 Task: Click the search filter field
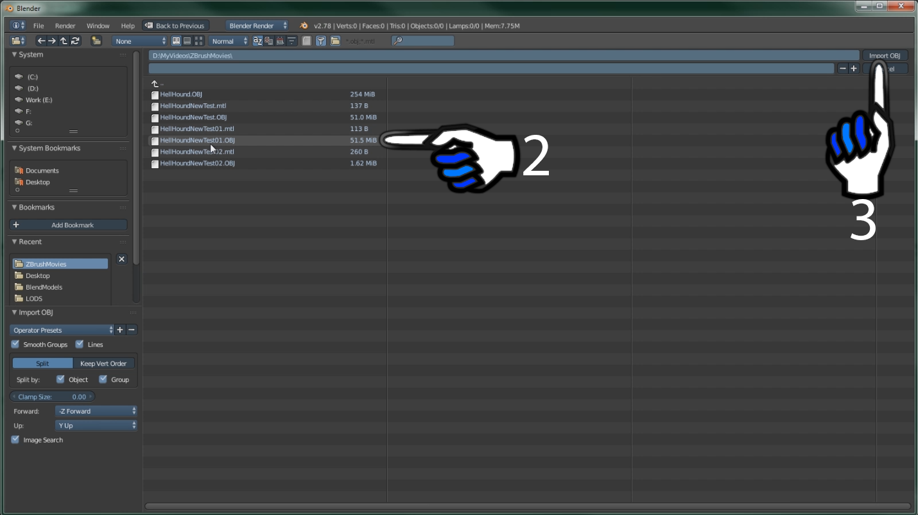click(x=422, y=41)
